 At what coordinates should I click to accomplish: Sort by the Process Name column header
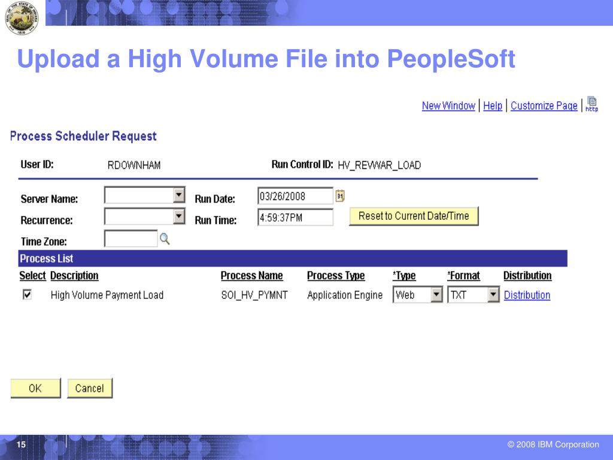(252, 276)
